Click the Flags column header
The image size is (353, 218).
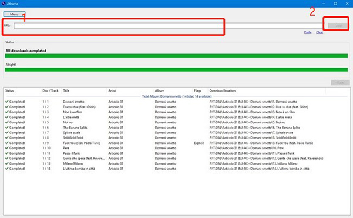pos(197,90)
